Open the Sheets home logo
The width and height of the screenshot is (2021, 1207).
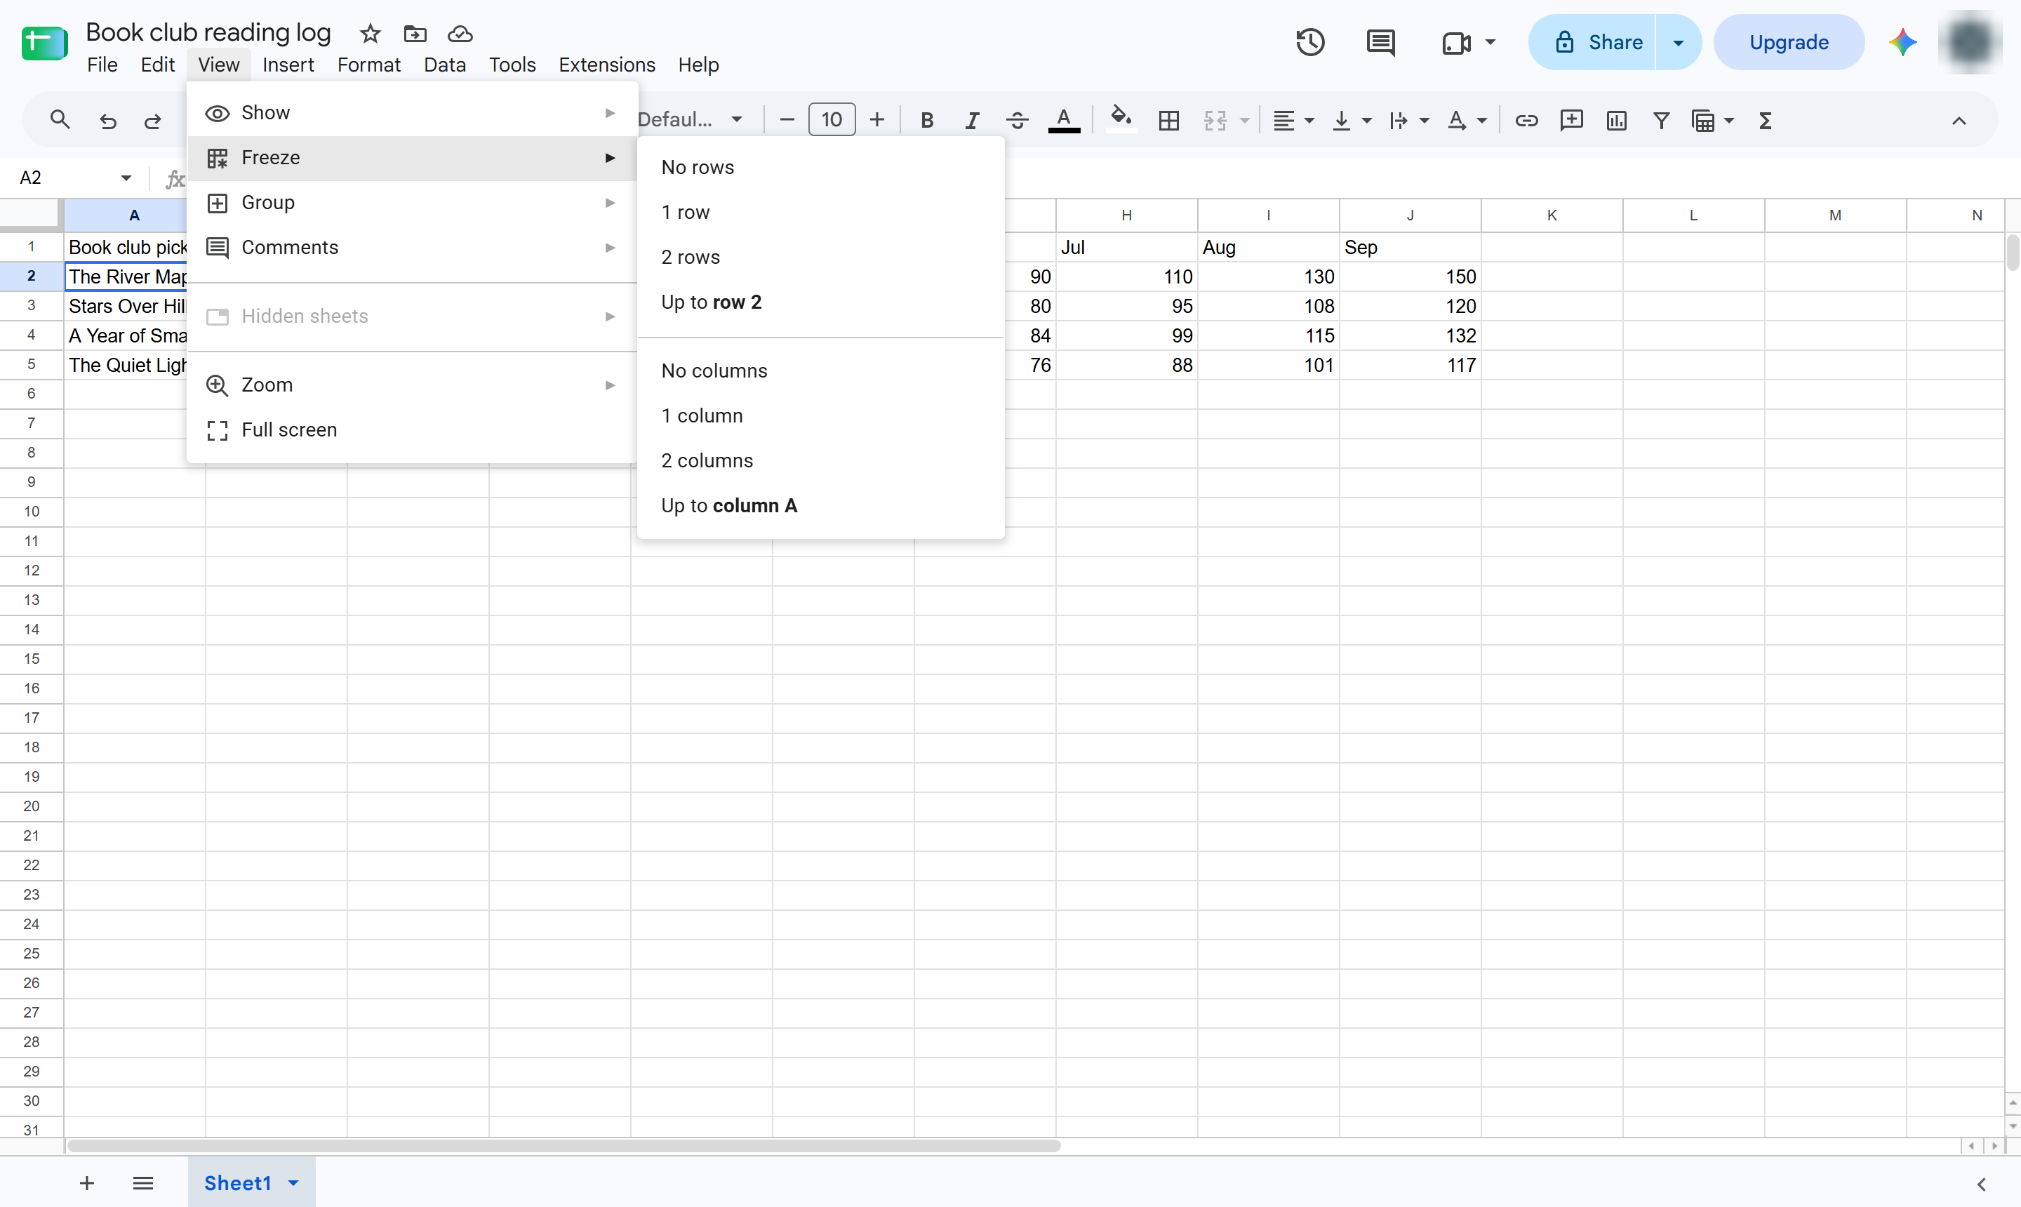pyautogui.click(x=45, y=43)
